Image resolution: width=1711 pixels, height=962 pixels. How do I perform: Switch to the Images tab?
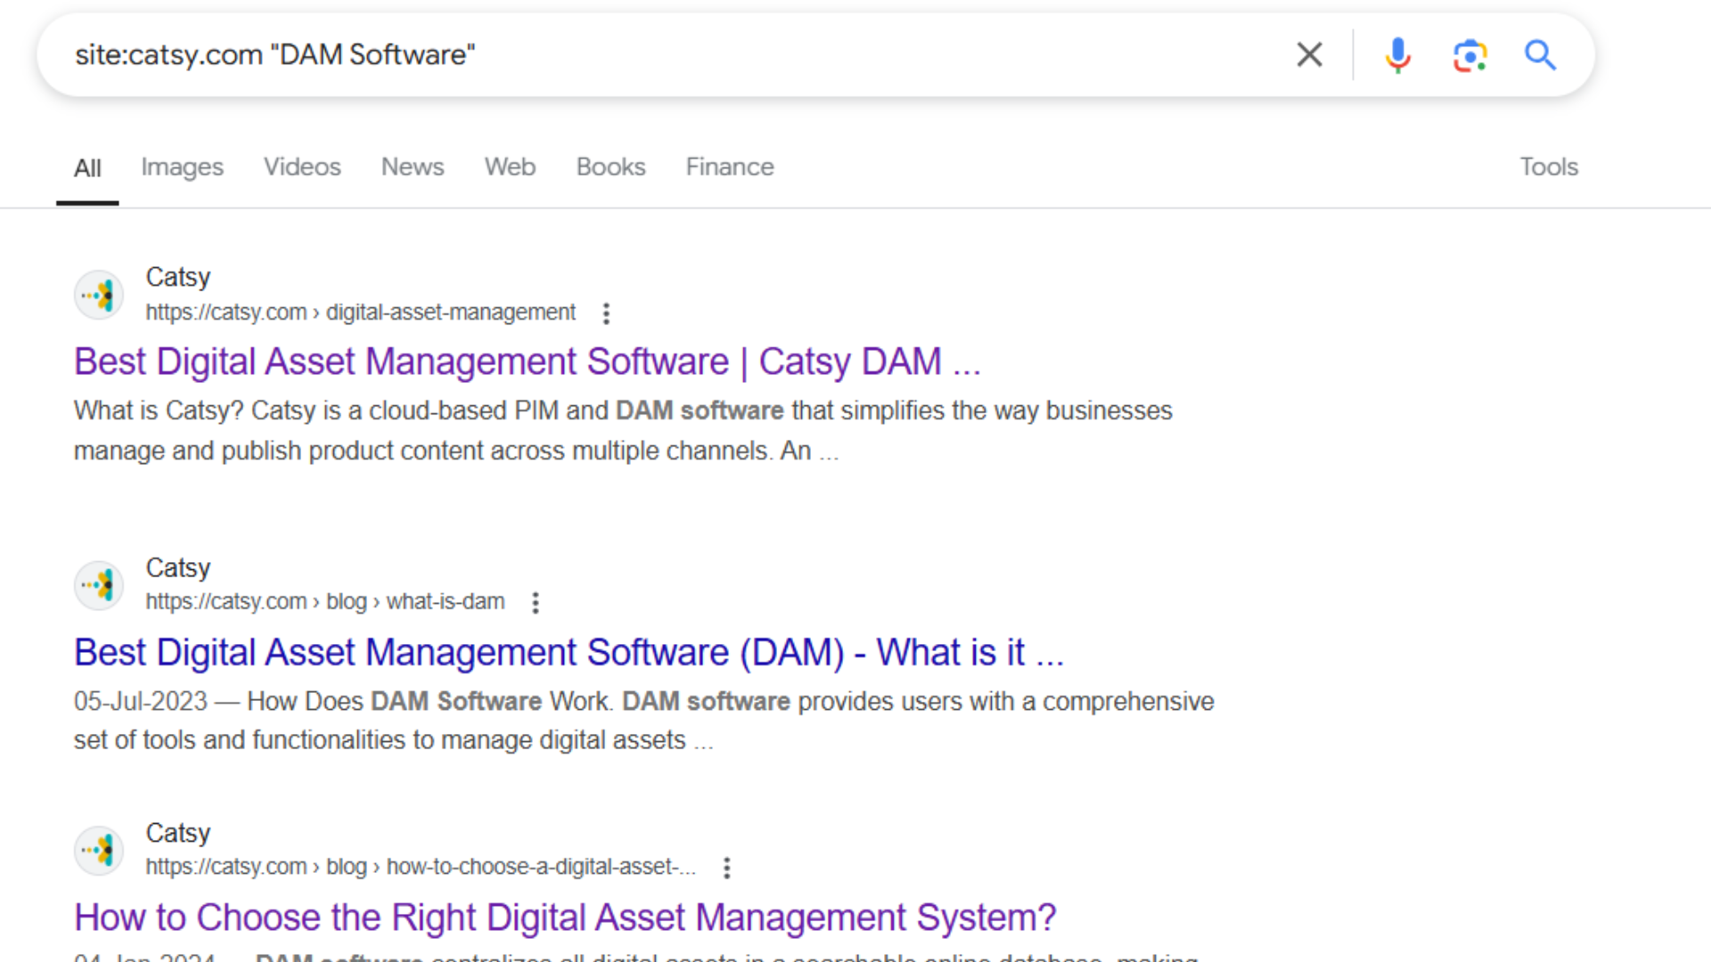point(182,167)
